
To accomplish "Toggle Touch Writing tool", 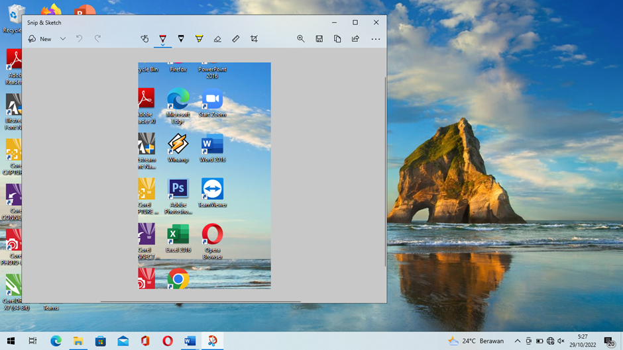I will pos(144,38).
